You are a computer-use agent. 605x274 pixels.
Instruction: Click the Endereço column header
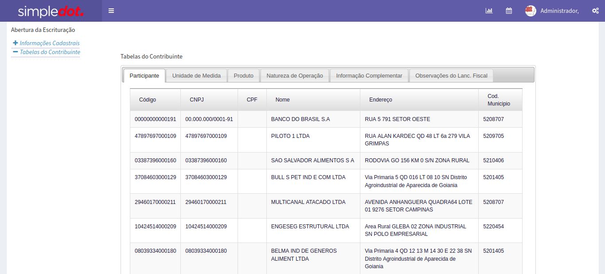coord(380,100)
